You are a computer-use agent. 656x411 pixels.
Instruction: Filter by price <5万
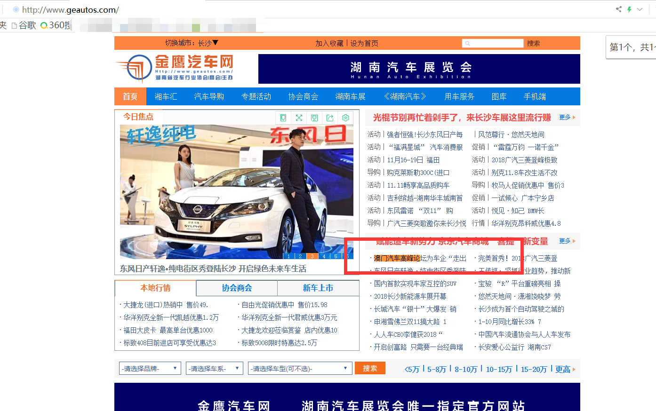412,369
